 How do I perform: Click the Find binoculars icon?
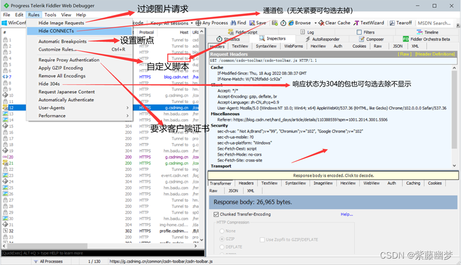pyautogui.click(x=233, y=23)
